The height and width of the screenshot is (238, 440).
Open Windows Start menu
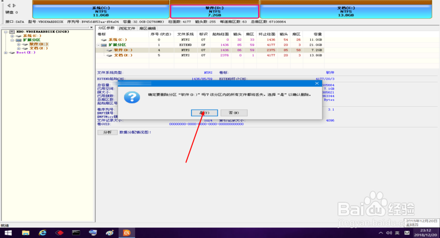tap(8, 233)
